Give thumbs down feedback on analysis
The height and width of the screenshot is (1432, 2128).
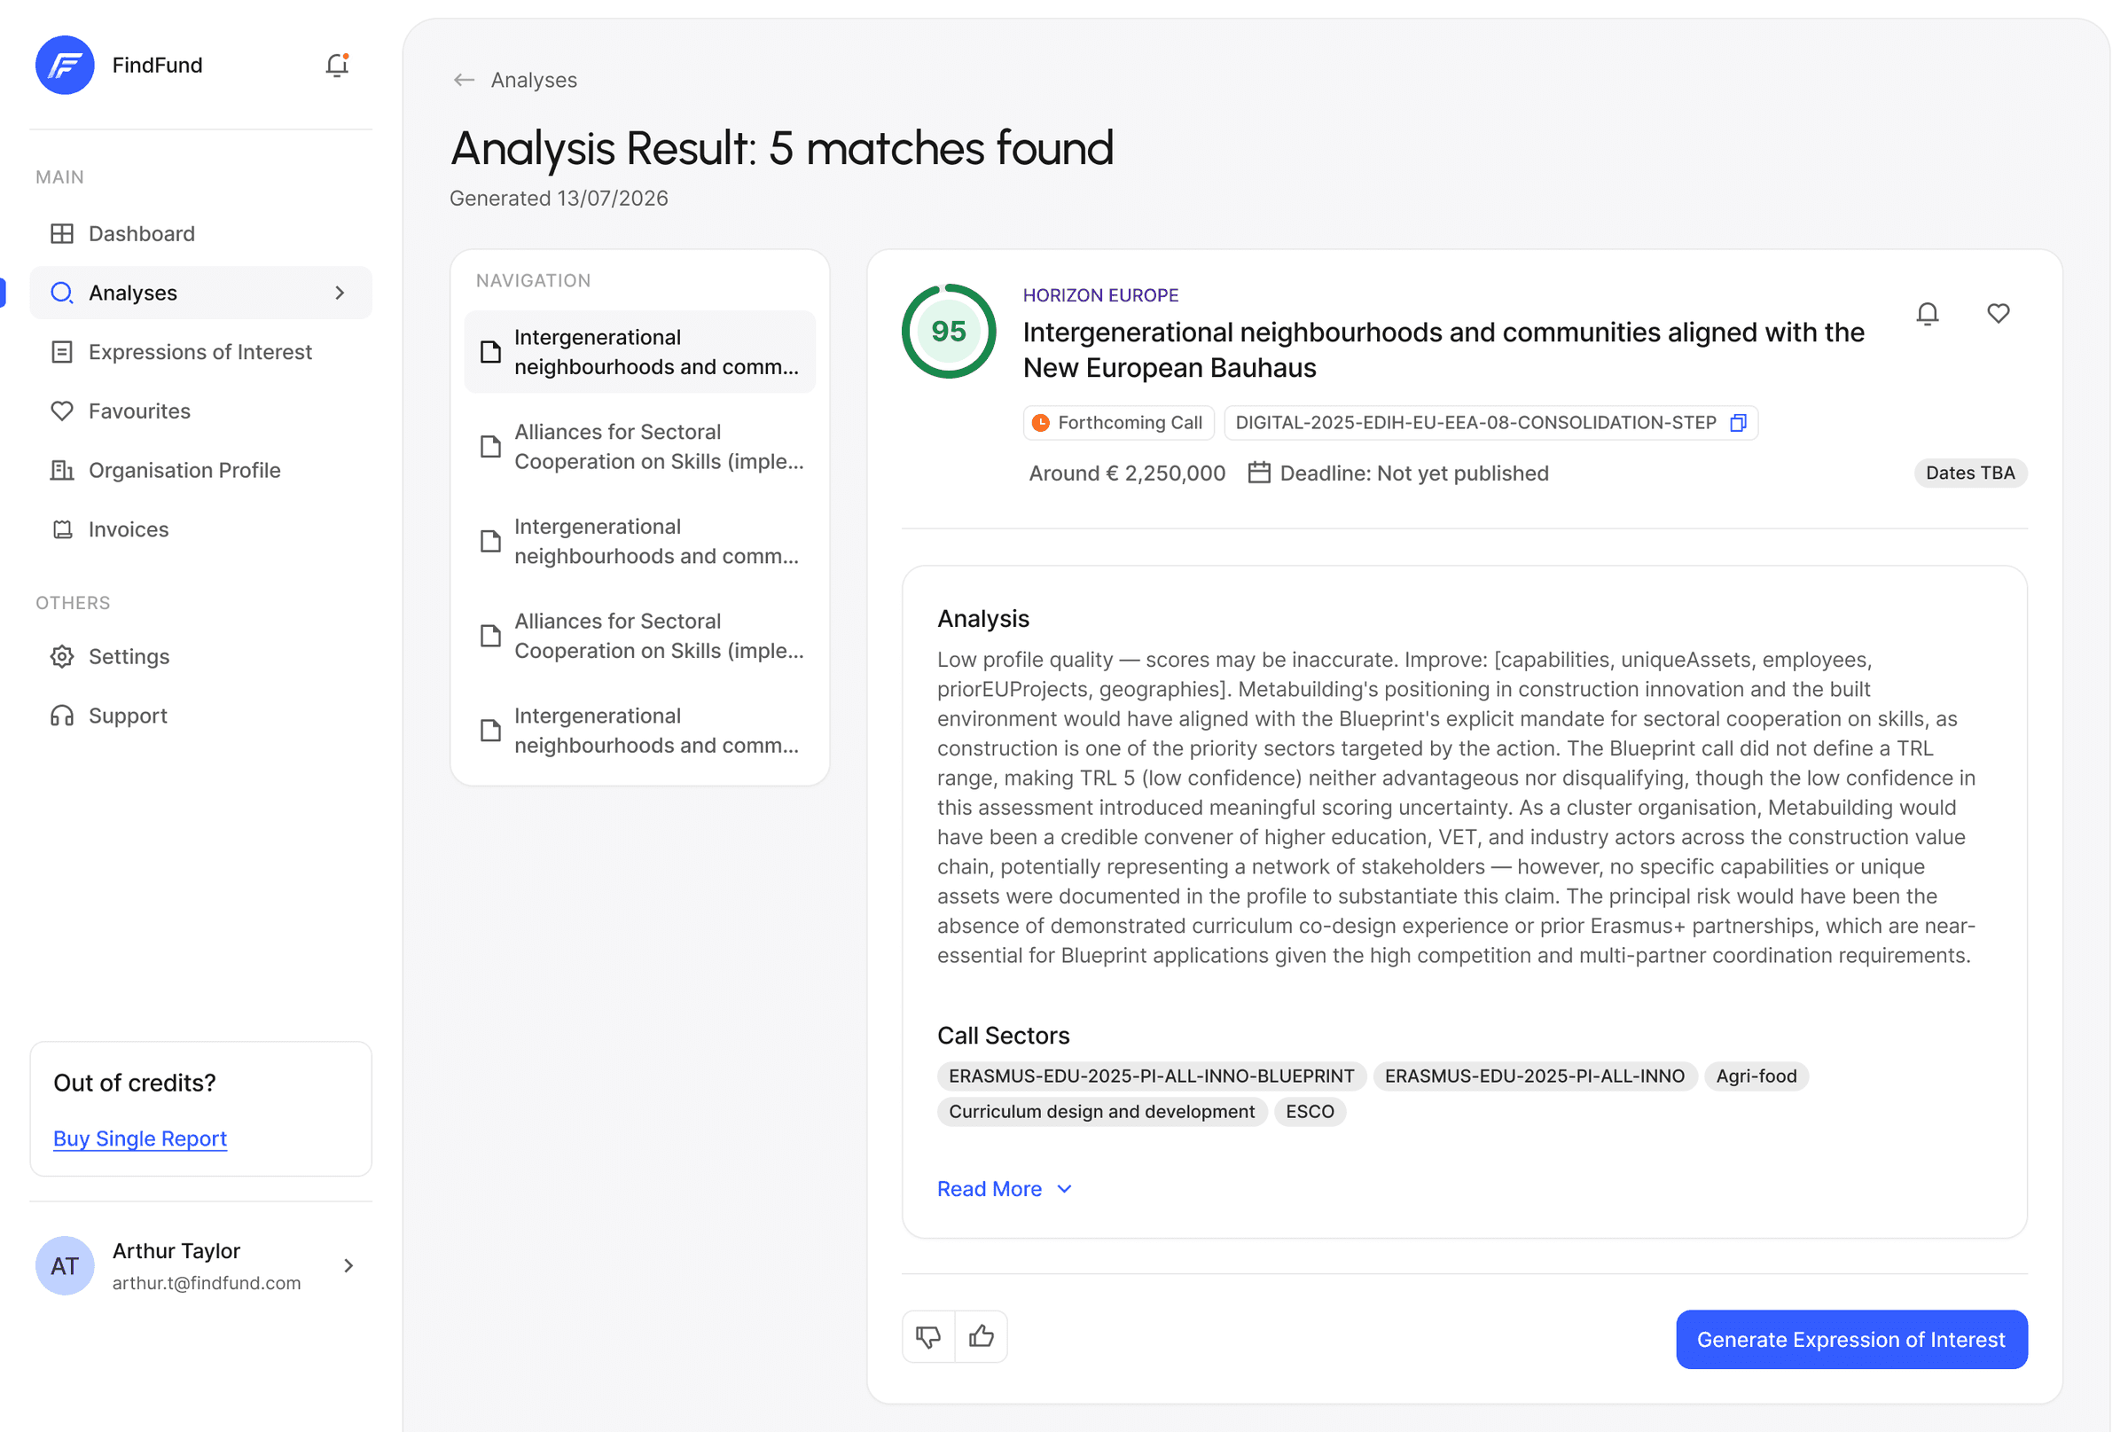point(928,1337)
